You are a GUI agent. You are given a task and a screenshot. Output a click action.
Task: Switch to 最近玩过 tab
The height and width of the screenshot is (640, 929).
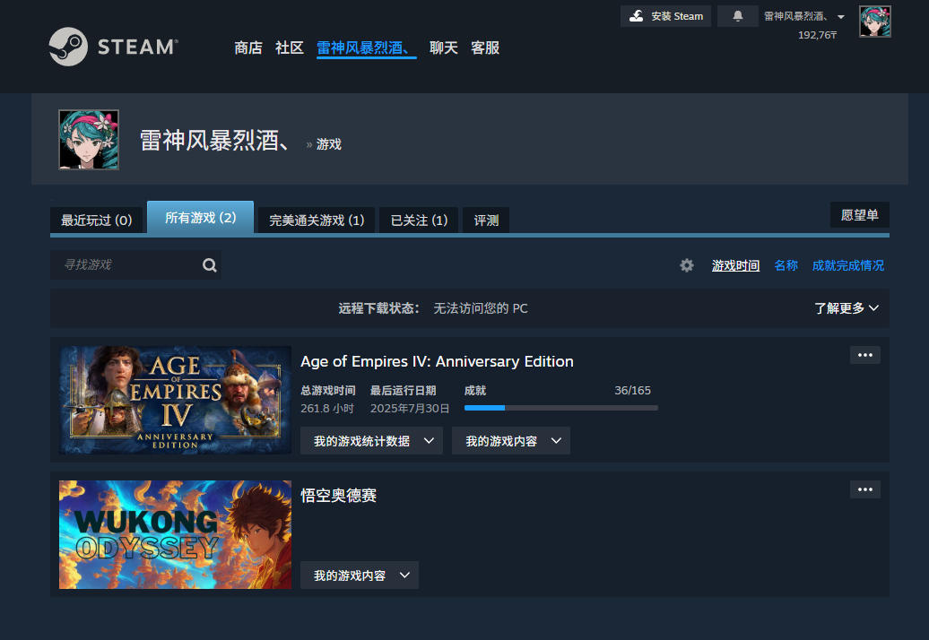pos(96,221)
